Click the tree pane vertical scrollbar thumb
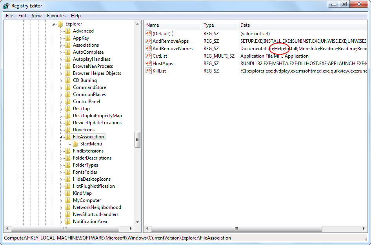 coord(137,140)
